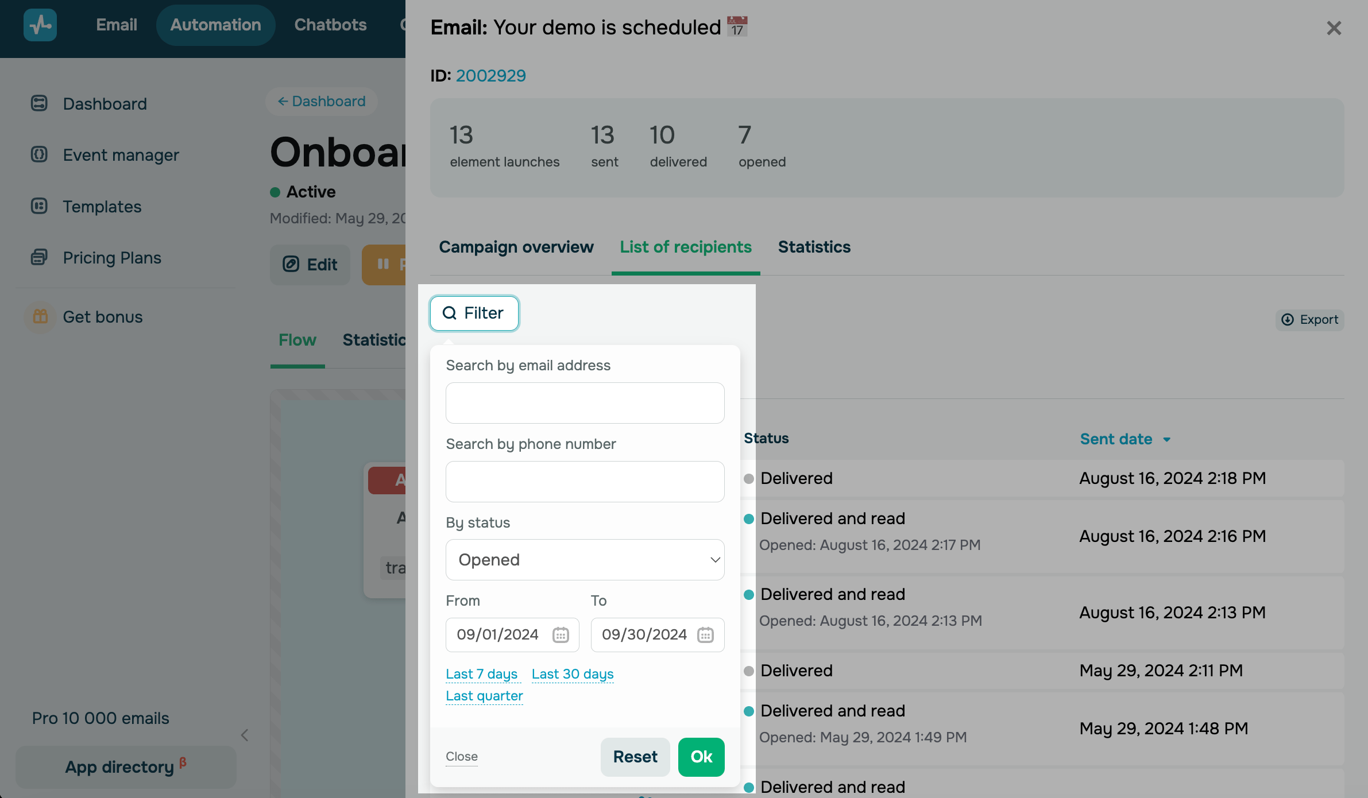Image resolution: width=1368 pixels, height=798 pixels.
Task: Click the Event manager sidebar icon
Action: 39,154
